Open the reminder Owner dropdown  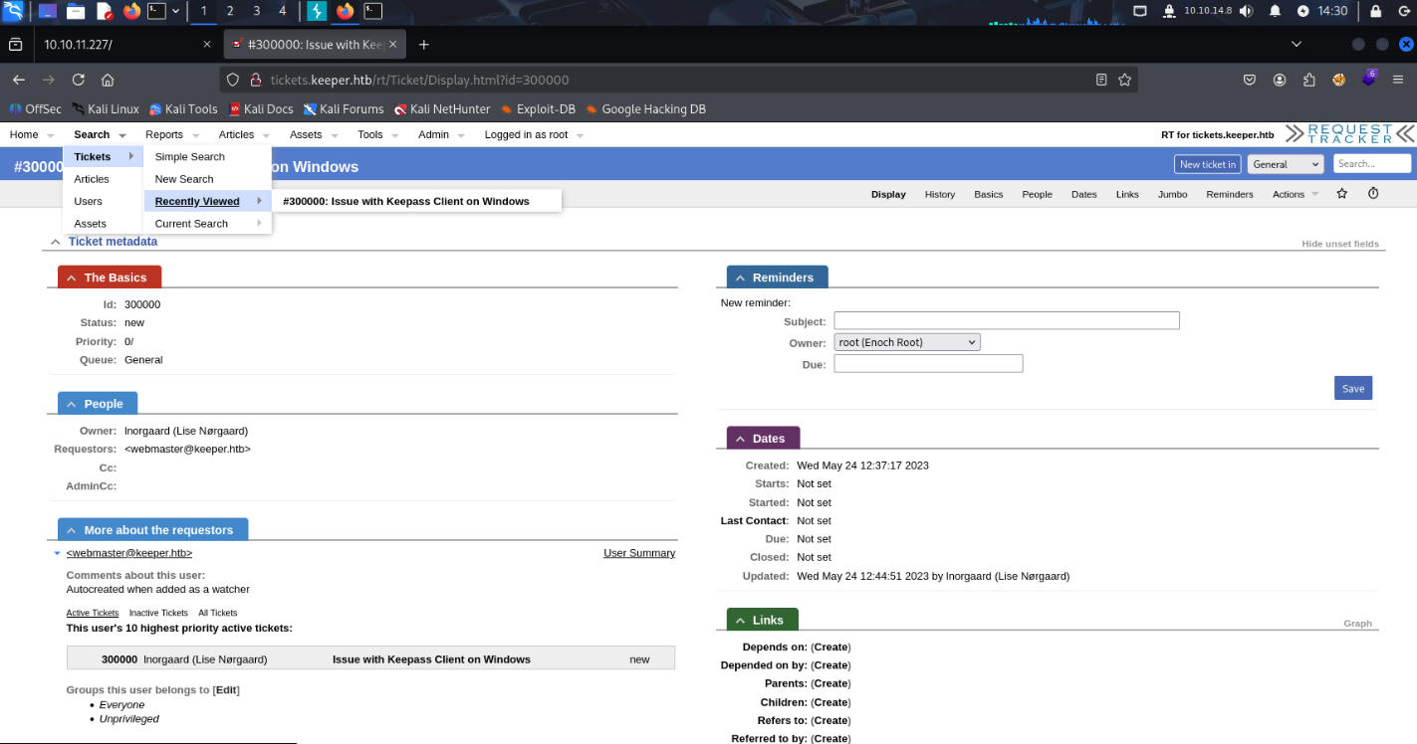[907, 342]
